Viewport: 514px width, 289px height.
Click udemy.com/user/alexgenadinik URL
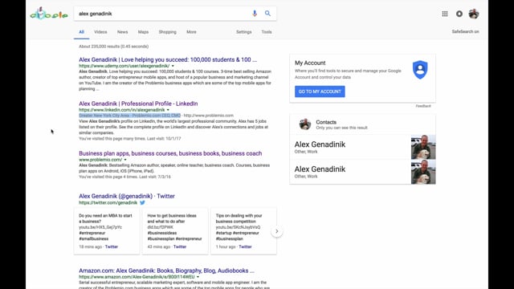[124, 66]
